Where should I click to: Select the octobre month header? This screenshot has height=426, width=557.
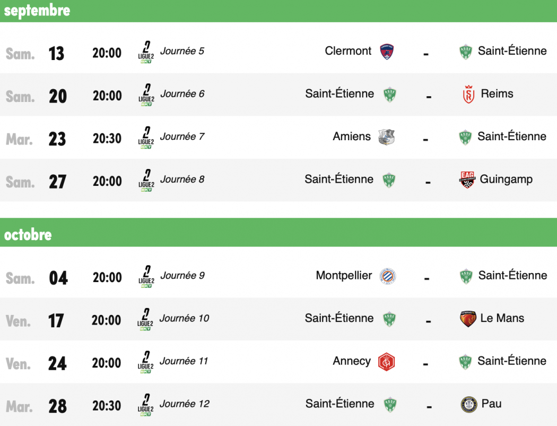click(x=278, y=233)
